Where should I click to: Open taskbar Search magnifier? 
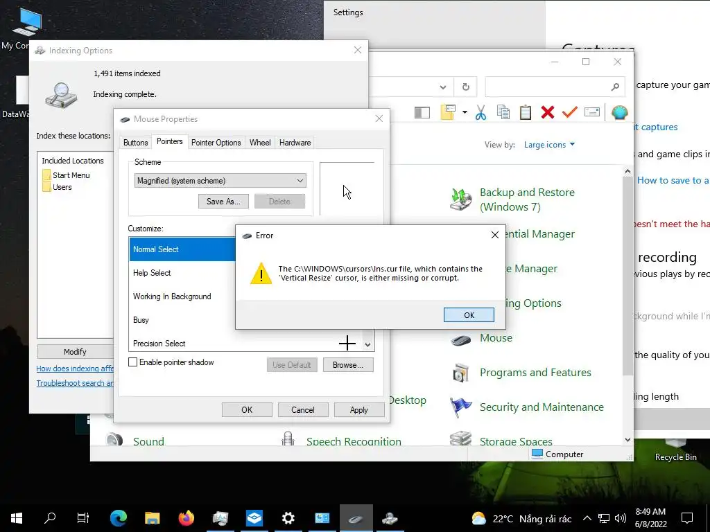50,518
